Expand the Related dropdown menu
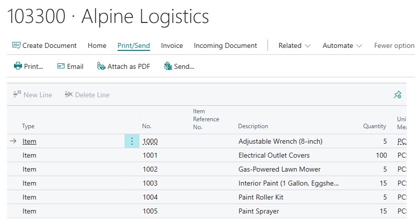Viewport: 415px width, 219px height. [294, 45]
